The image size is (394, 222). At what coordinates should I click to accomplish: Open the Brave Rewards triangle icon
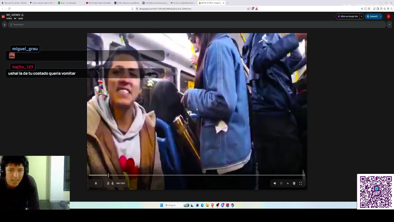tap(256, 9)
